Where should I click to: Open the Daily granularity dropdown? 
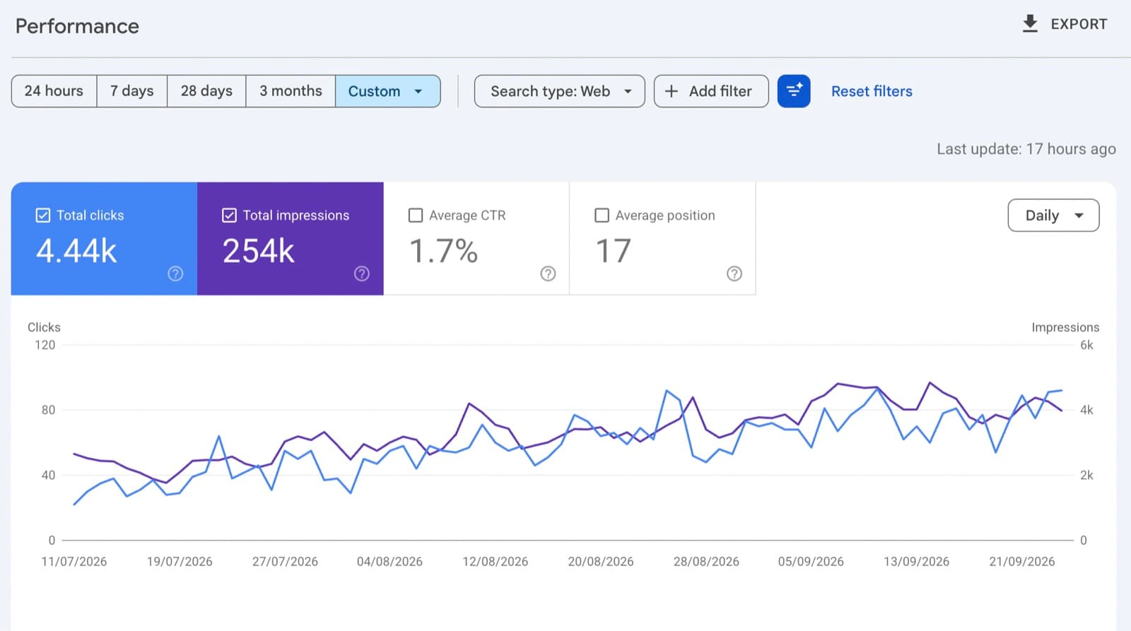click(x=1053, y=216)
